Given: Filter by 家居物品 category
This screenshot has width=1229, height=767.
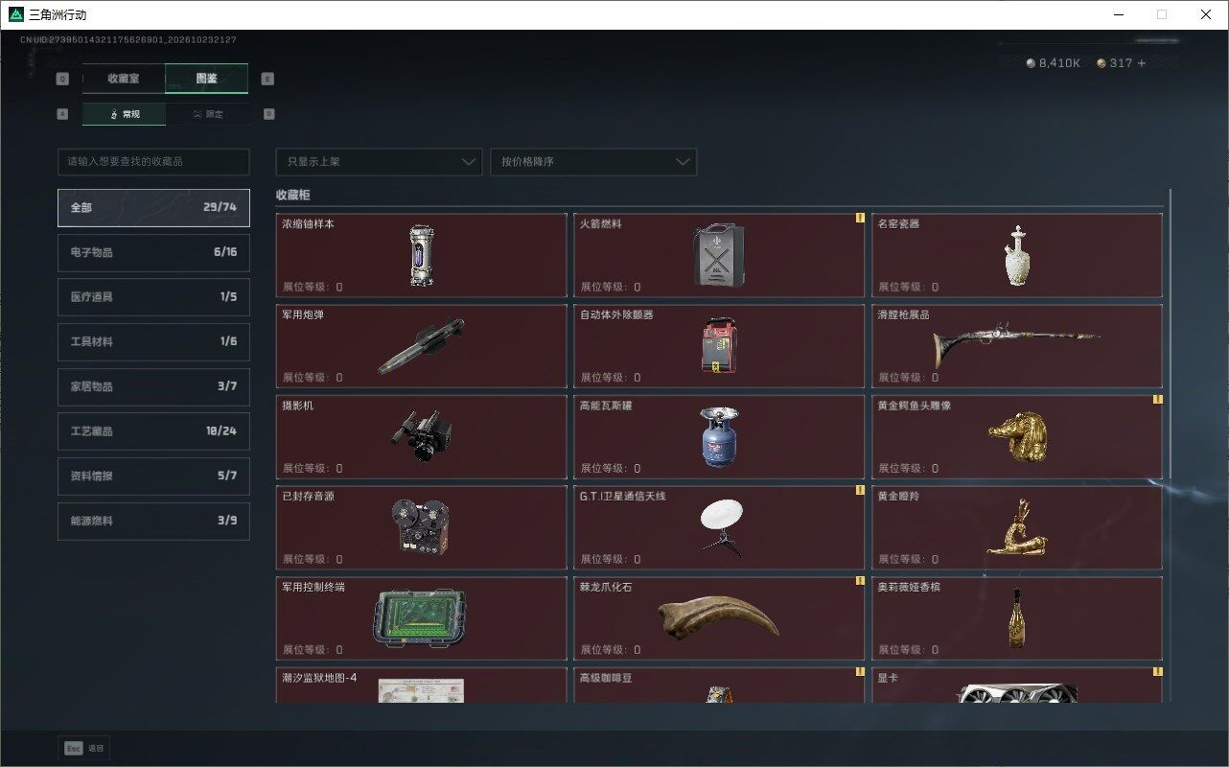Looking at the screenshot, I should (x=153, y=386).
